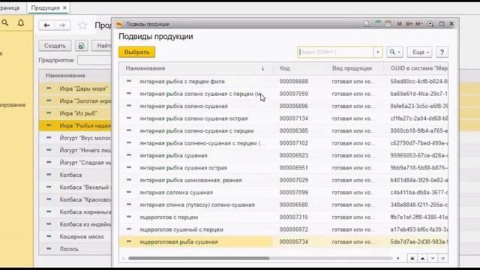The image size is (480, 270).
Task: Move down one row with the down arrow button
Action: 433,259
